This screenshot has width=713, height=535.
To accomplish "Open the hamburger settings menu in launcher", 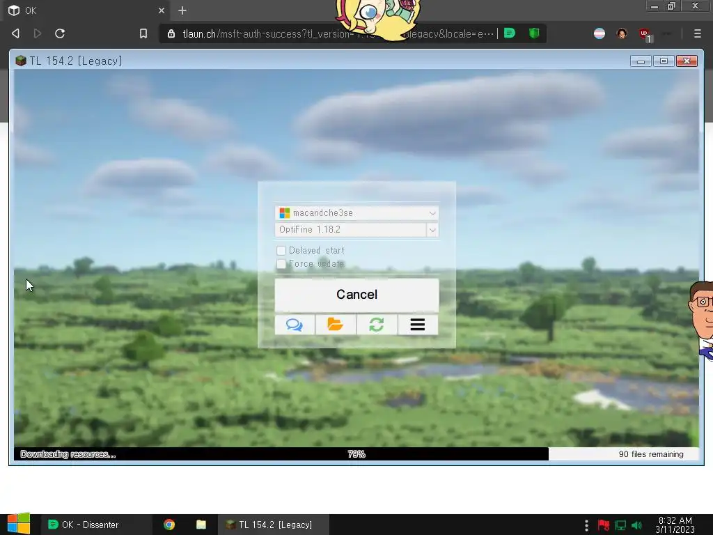I will point(418,325).
